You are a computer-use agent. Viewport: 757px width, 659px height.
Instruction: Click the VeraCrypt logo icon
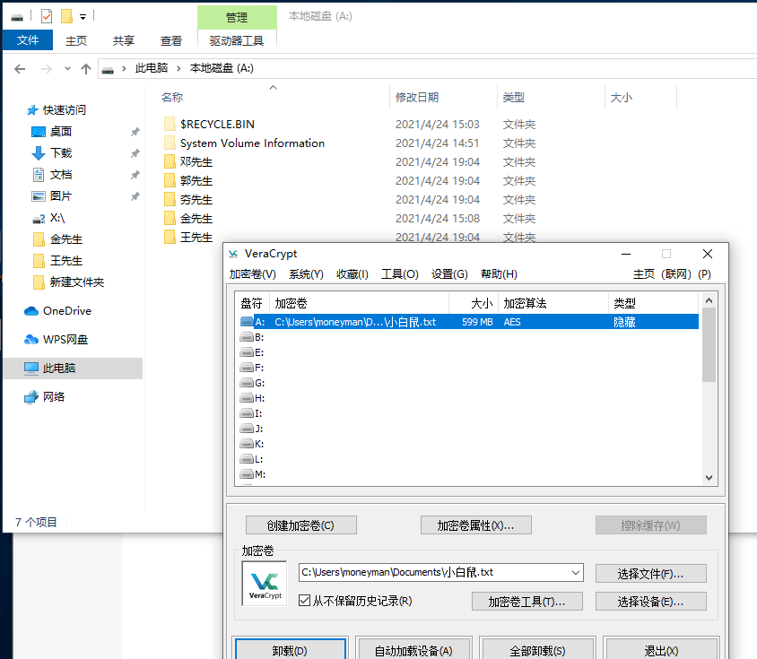pyautogui.click(x=265, y=583)
